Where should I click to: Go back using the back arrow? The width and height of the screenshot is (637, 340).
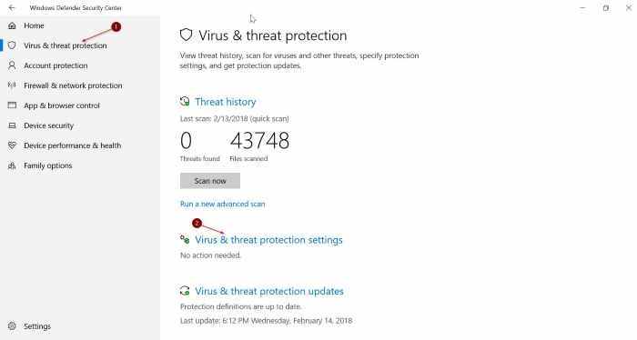[x=12, y=7]
